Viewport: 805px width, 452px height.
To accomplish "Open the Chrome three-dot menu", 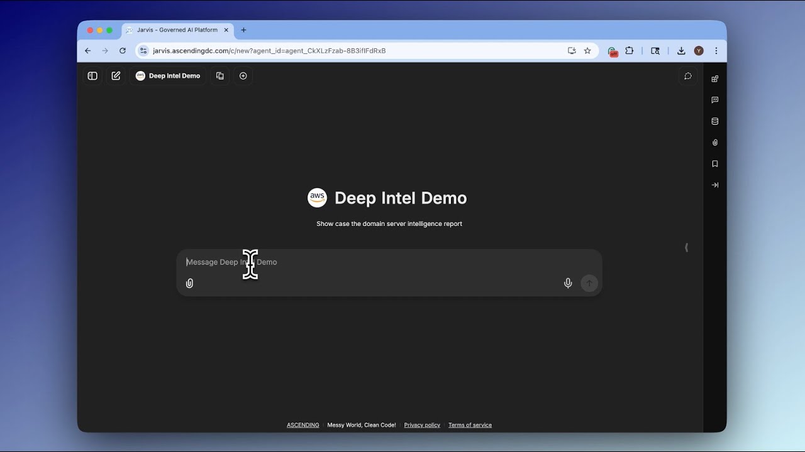I will tap(716, 51).
